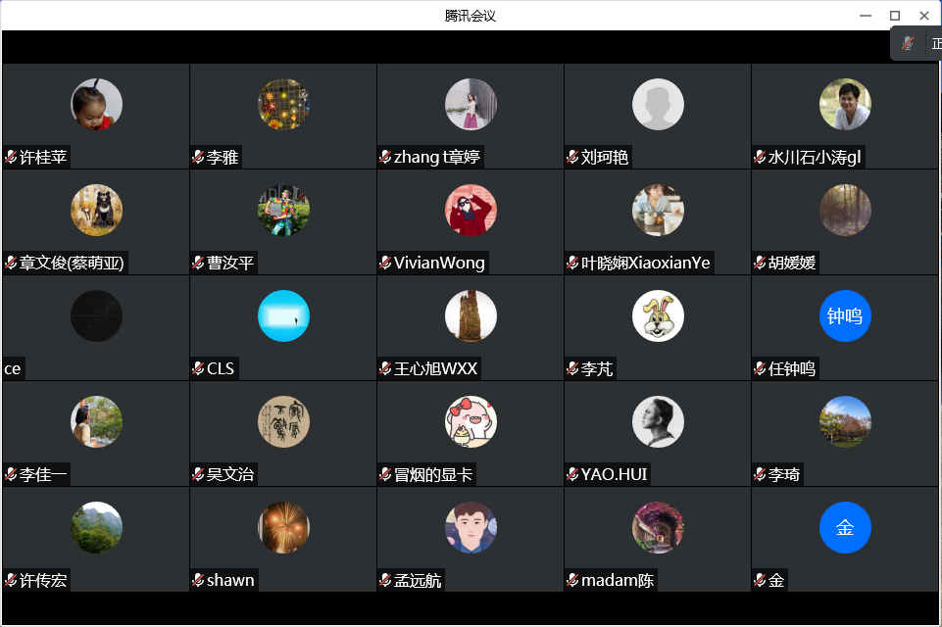
Task: Click the 水川石小涛gl name label
Action: point(815,158)
